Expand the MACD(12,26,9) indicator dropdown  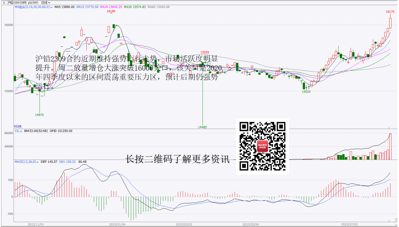(27, 162)
